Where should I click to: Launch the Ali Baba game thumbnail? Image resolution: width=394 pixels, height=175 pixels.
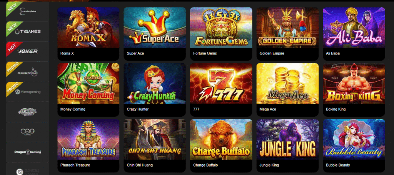[354, 28]
